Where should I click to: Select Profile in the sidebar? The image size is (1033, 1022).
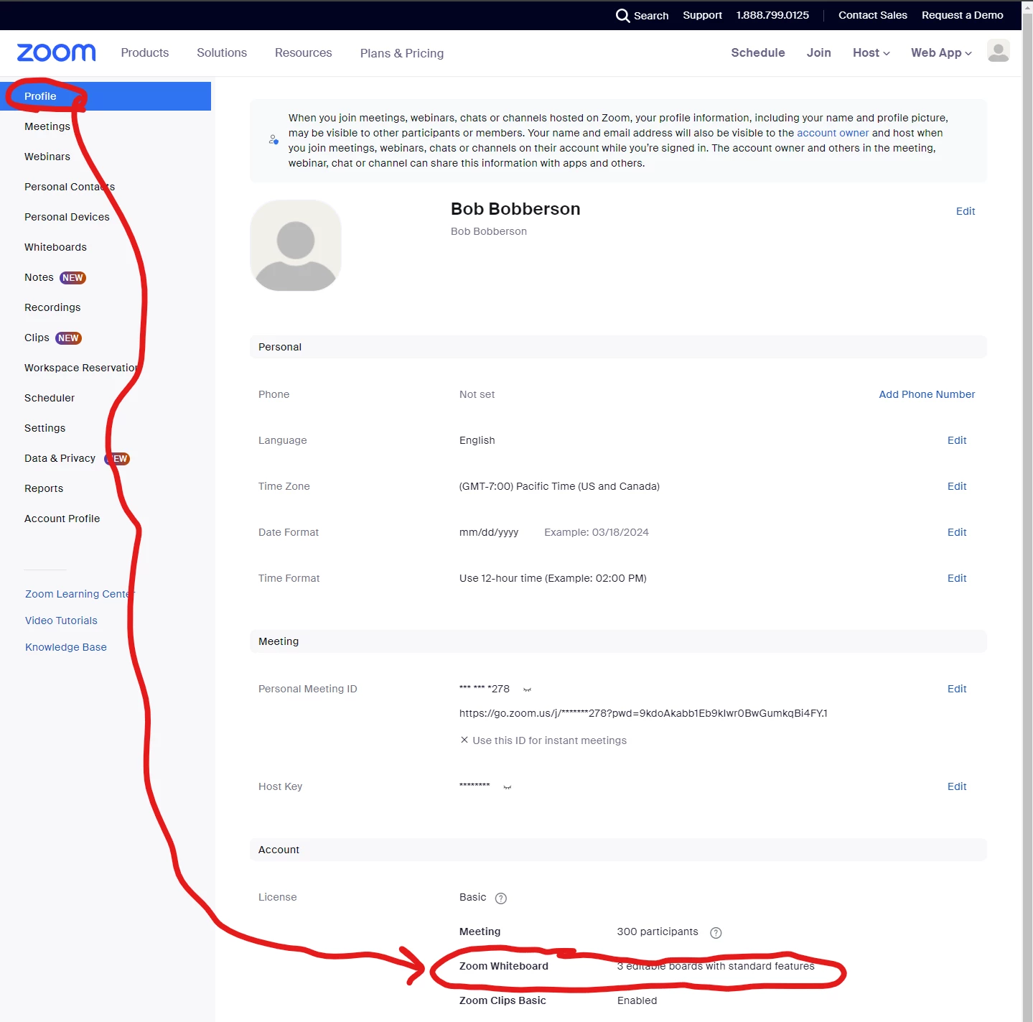pyautogui.click(x=106, y=96)
